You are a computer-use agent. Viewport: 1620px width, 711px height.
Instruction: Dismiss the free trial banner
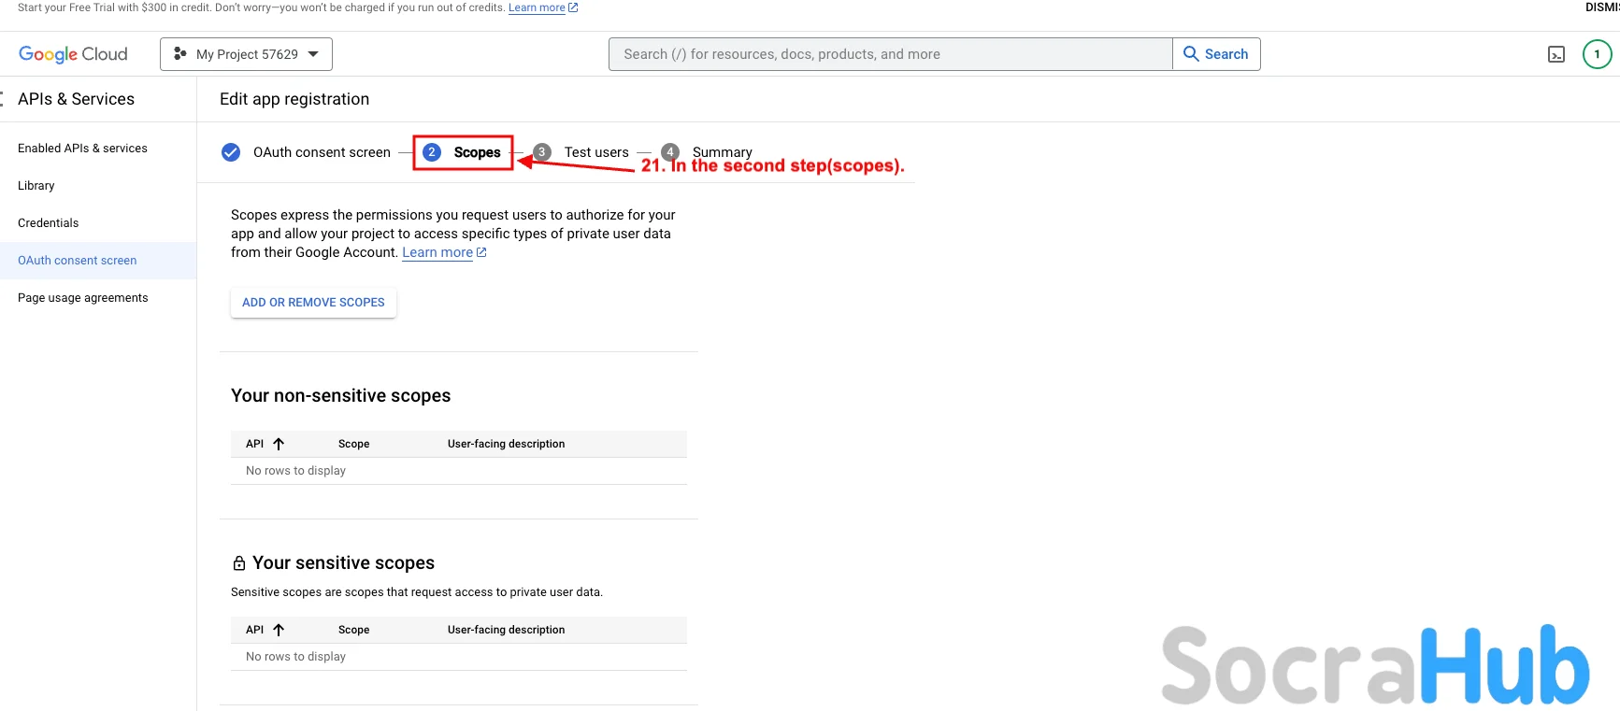pos(1602,7)
